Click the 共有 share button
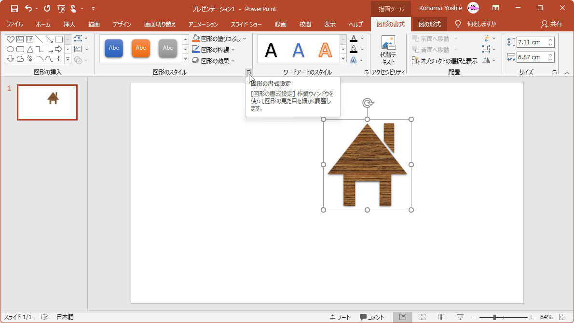Viewport: 574px width, 323px height. [x=551, y=24]
